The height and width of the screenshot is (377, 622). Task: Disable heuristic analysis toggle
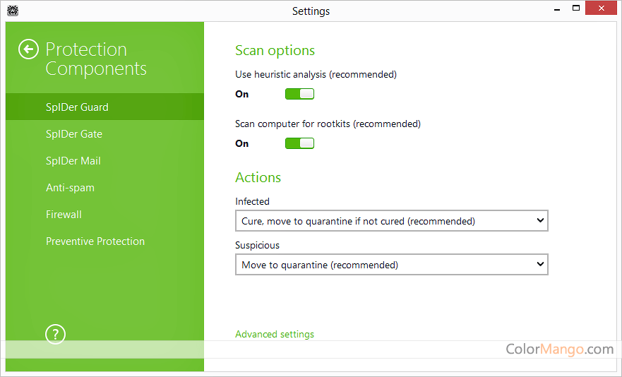coord(299,94)
